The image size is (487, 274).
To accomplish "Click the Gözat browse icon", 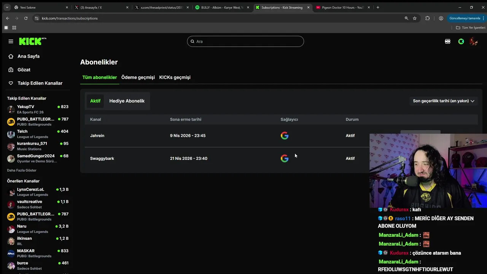I will tap(11, 70).
